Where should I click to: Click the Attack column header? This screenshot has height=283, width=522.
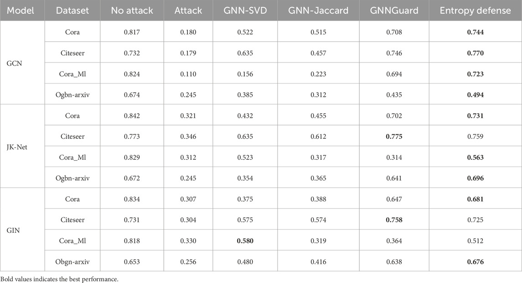point(188,10)
